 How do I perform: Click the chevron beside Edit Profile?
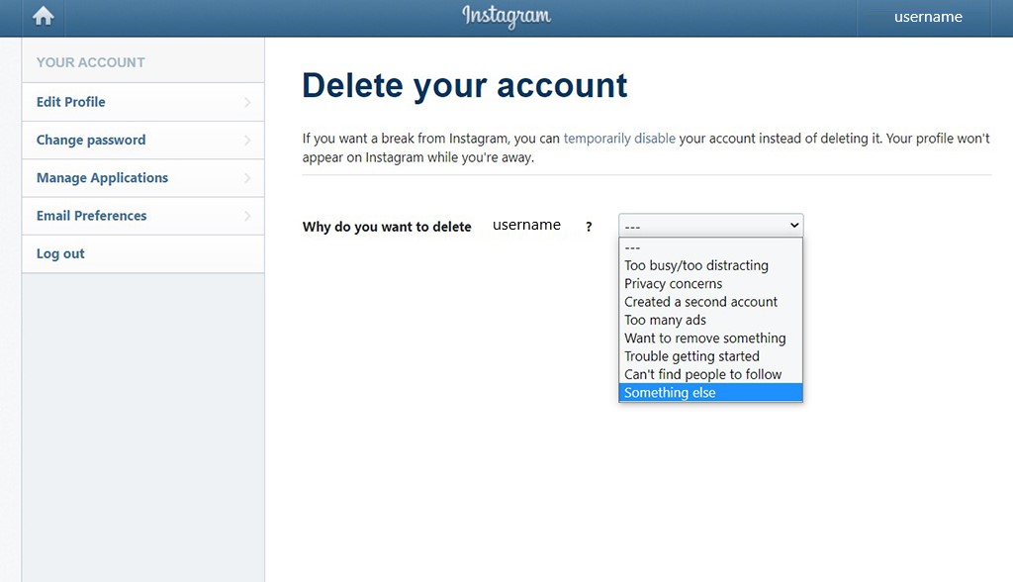point(247,102)
